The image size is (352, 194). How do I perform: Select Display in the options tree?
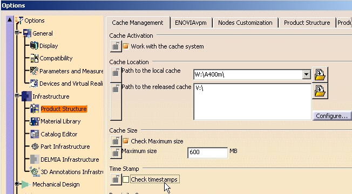point(49,46)
